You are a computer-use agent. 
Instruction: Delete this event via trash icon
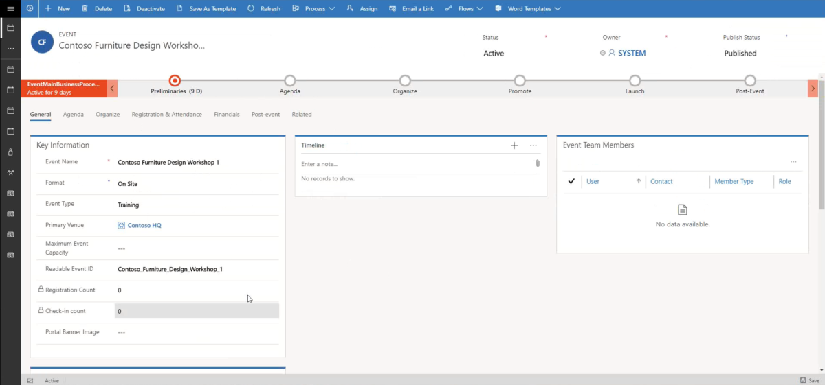tap(96, 8)
